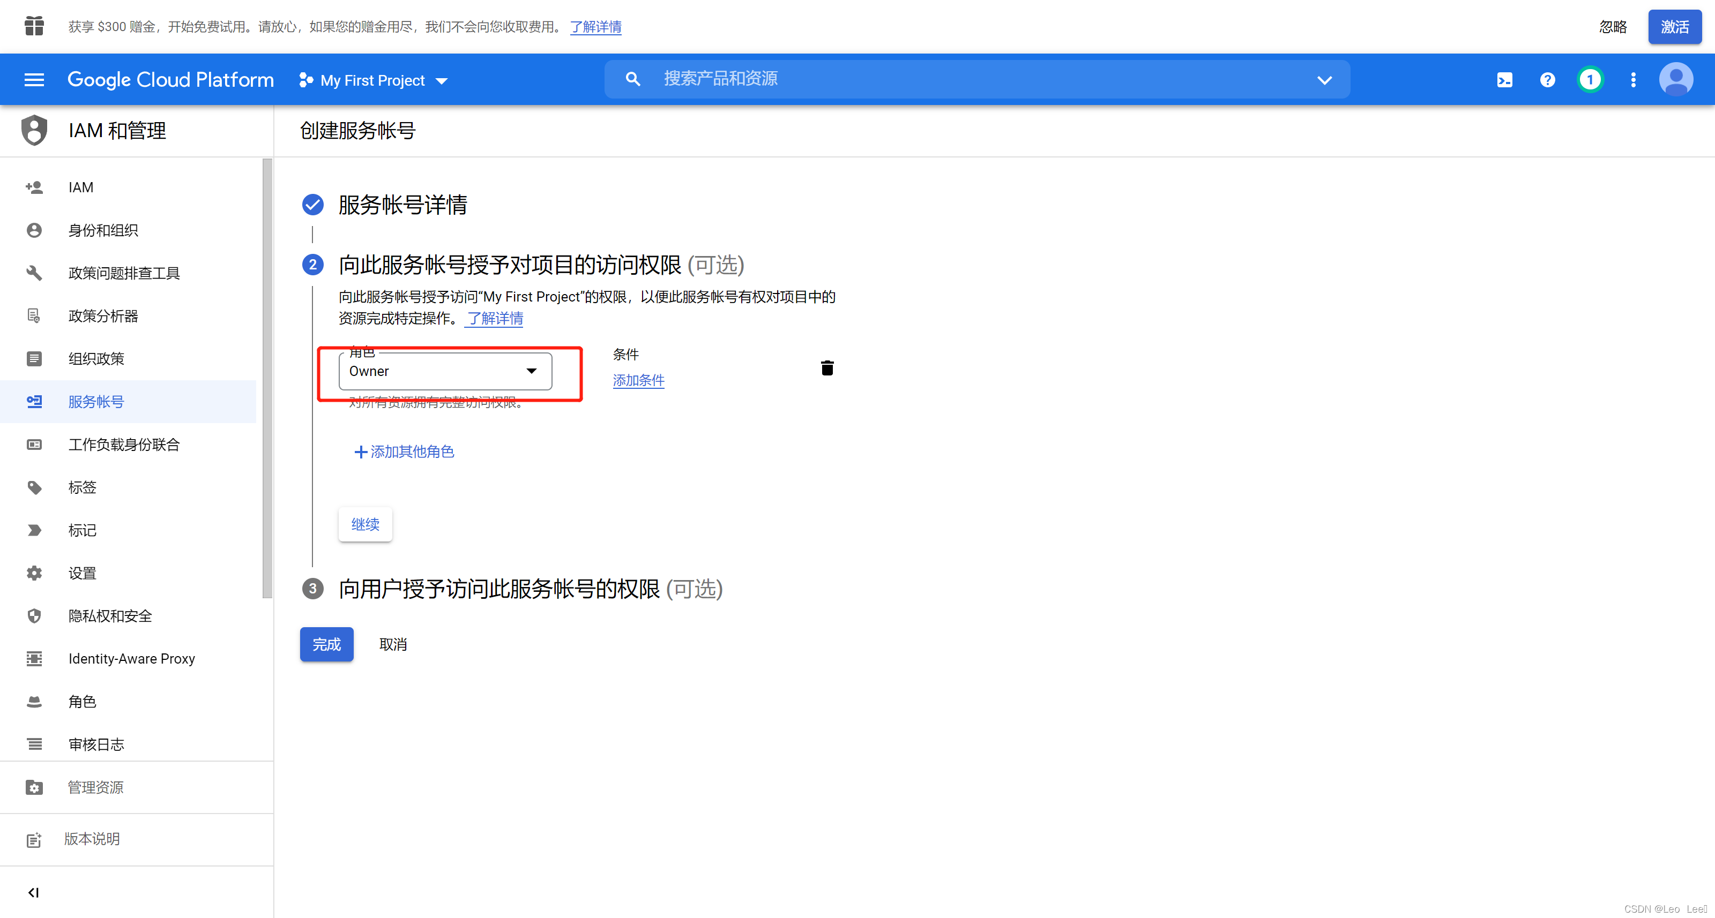Select the 角色 roles menu item
Viewport: 1715px width, 918px height.
[x=79, y=702]
